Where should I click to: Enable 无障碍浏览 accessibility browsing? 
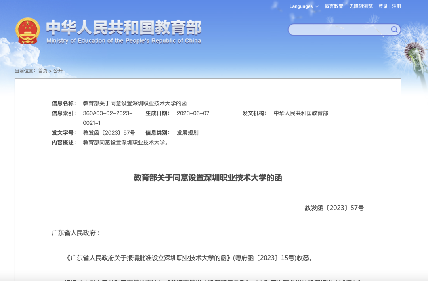[x=361, y=6]
